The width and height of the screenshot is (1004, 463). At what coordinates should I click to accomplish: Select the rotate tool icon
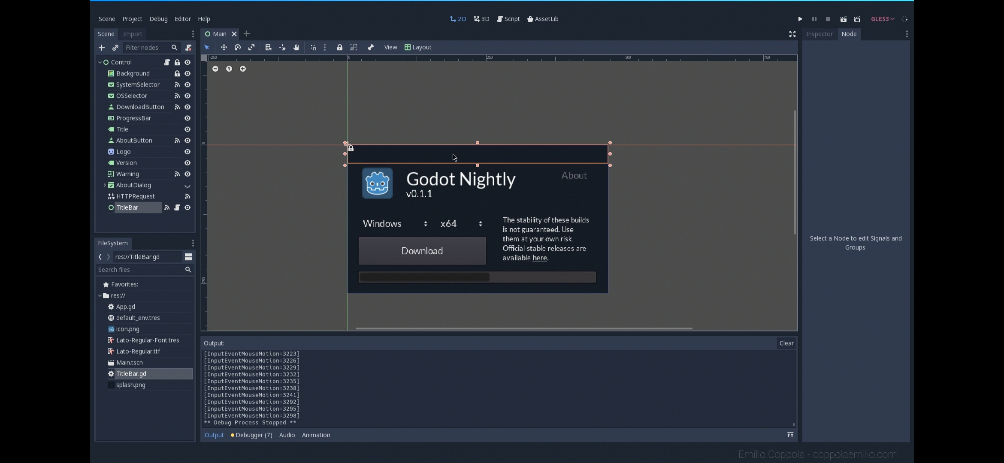238,47
